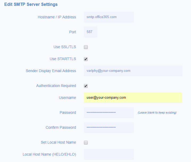Viewport: 191px width, 162px height.
Task: Click the 'Set Local Host Name' label
Action: [58, 142]
